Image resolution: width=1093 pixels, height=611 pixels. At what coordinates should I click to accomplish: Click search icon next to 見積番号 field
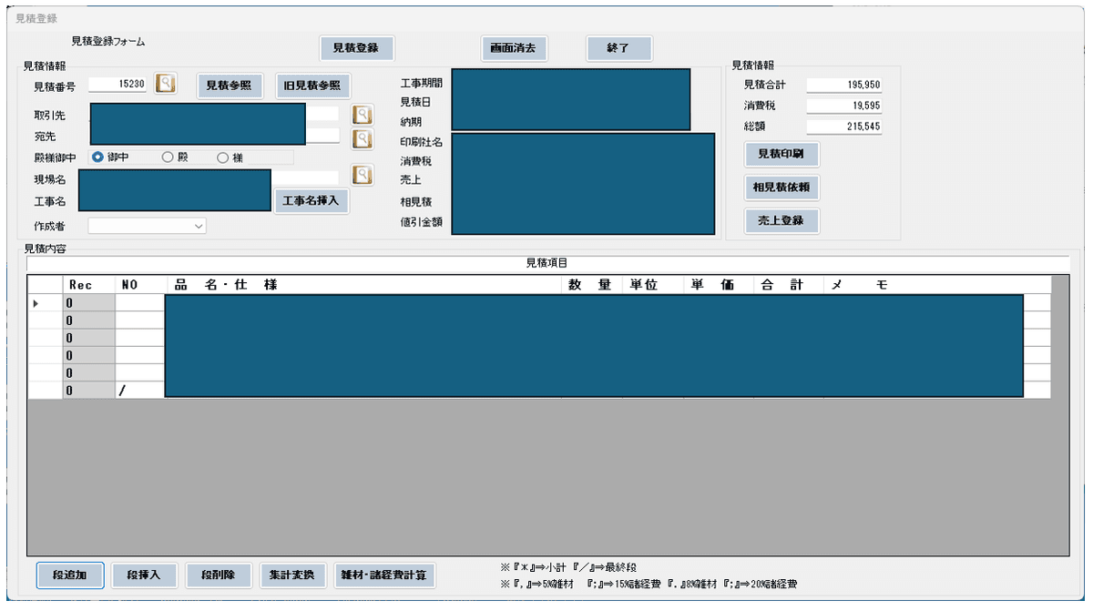click(165, 84)
